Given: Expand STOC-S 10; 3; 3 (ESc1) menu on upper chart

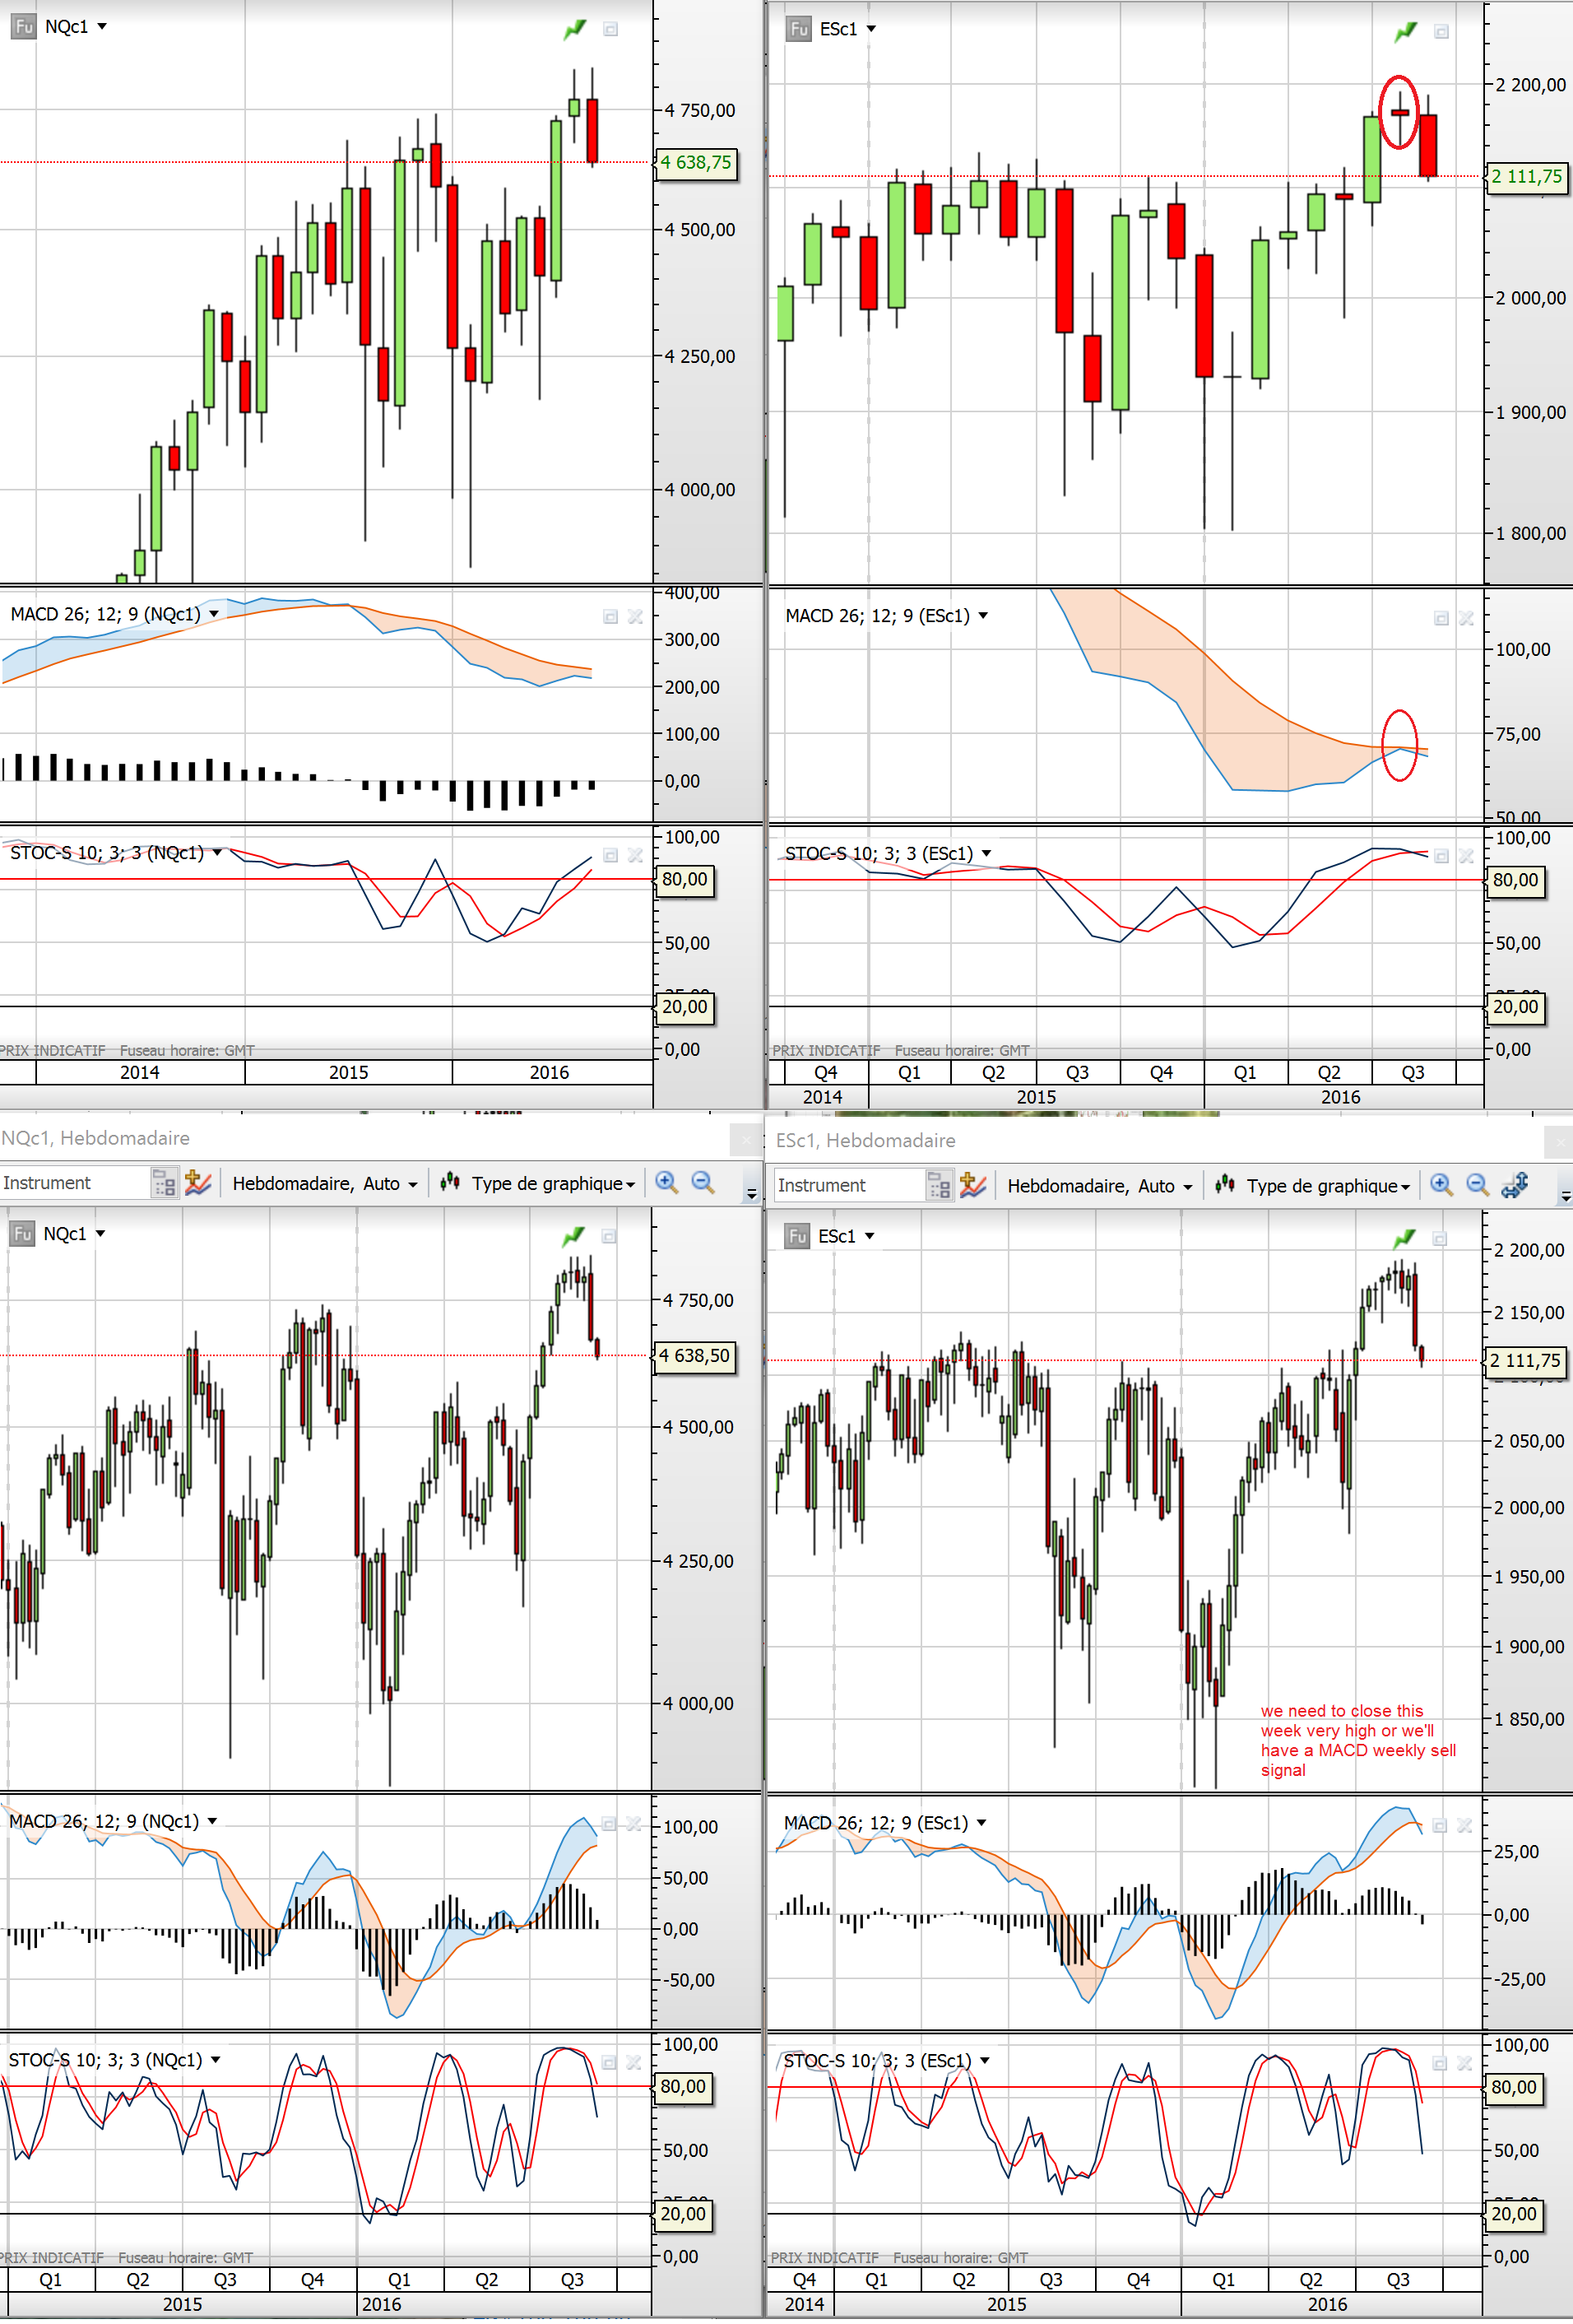Looking at the screenshot, I should point(986,854).
